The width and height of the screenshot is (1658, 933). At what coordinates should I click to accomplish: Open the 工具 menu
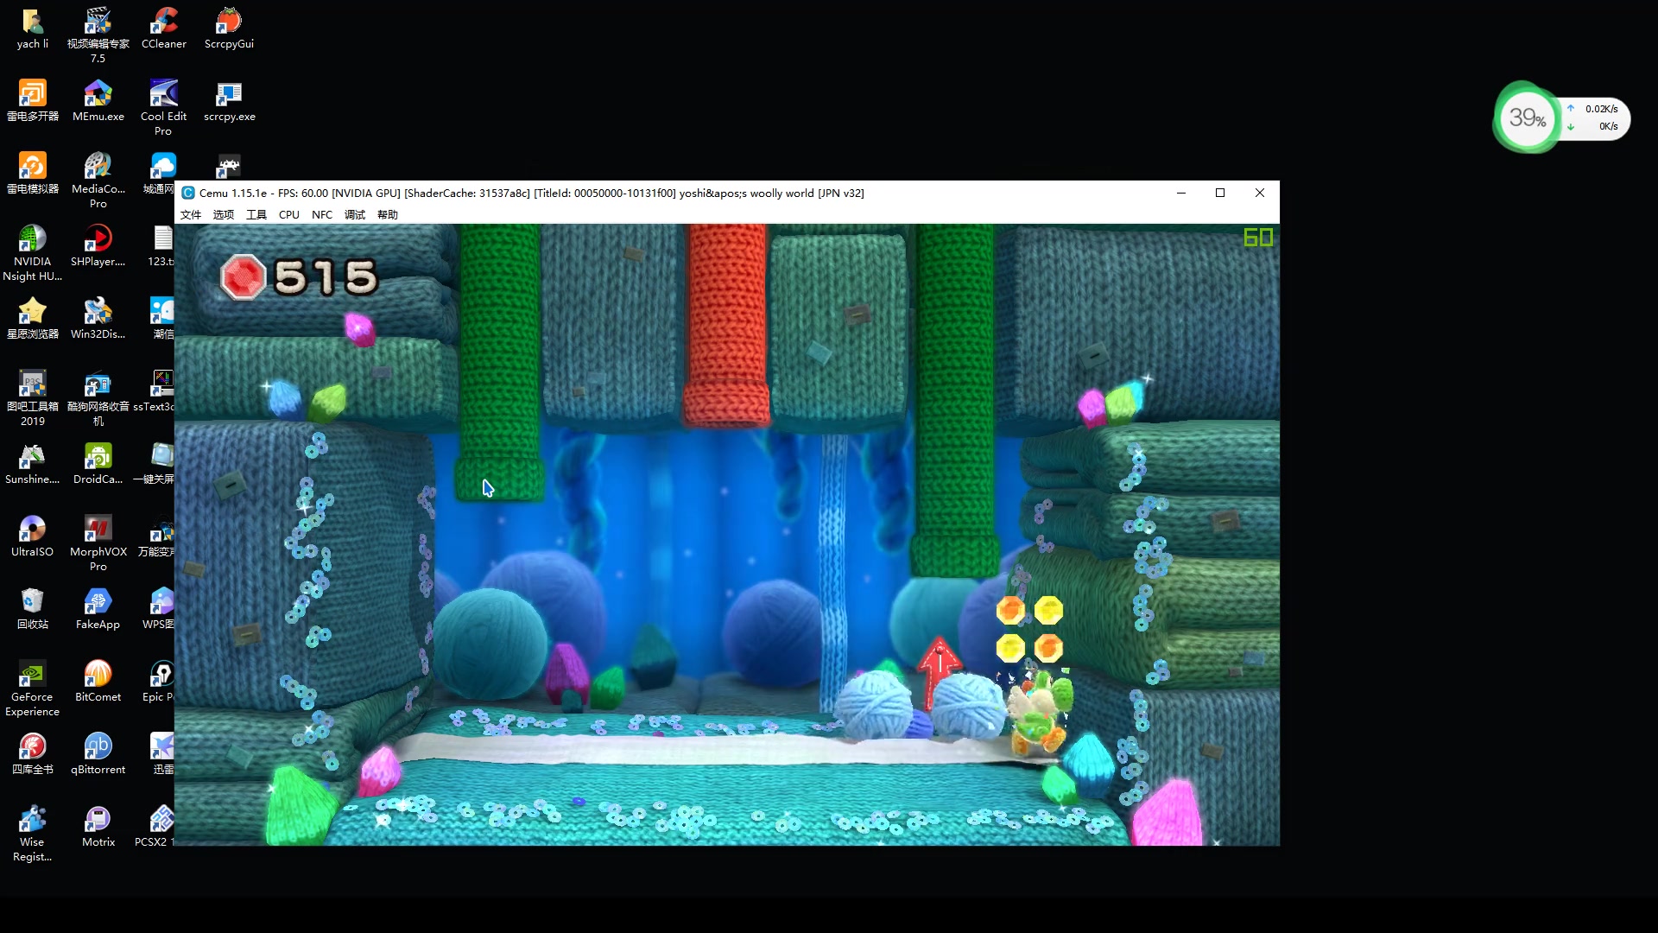256,215
